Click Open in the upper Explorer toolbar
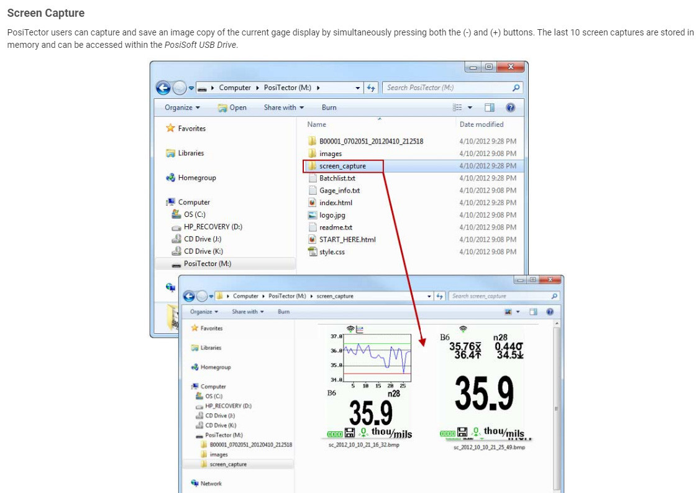The image size is (699, 493). click(232, 108)
